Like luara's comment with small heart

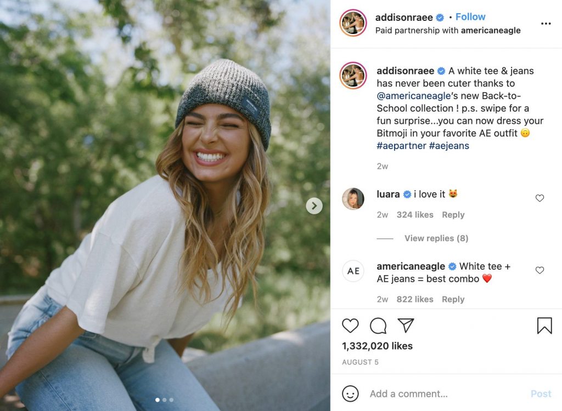click(x=539, y=198)
